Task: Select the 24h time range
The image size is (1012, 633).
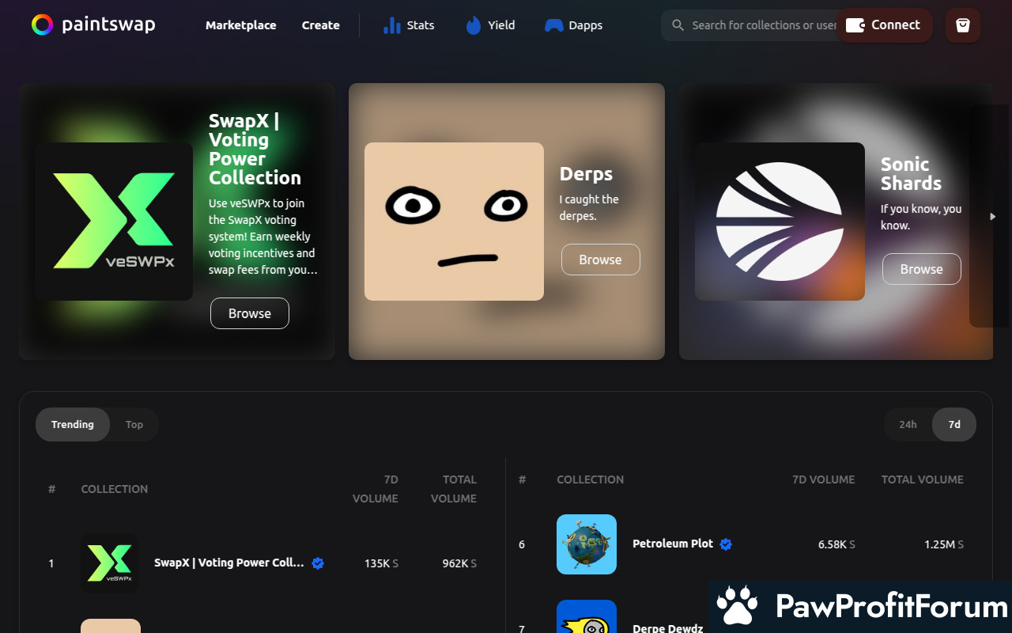Action: point(908,425)
